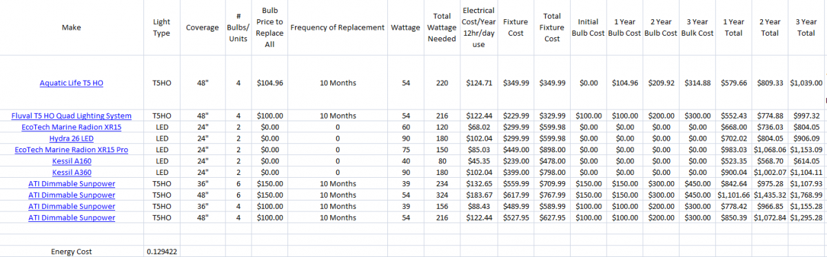827x257 pixels.
Task: Select the Coverage column header
Action: pyautogui.click(x=203, y=28)
